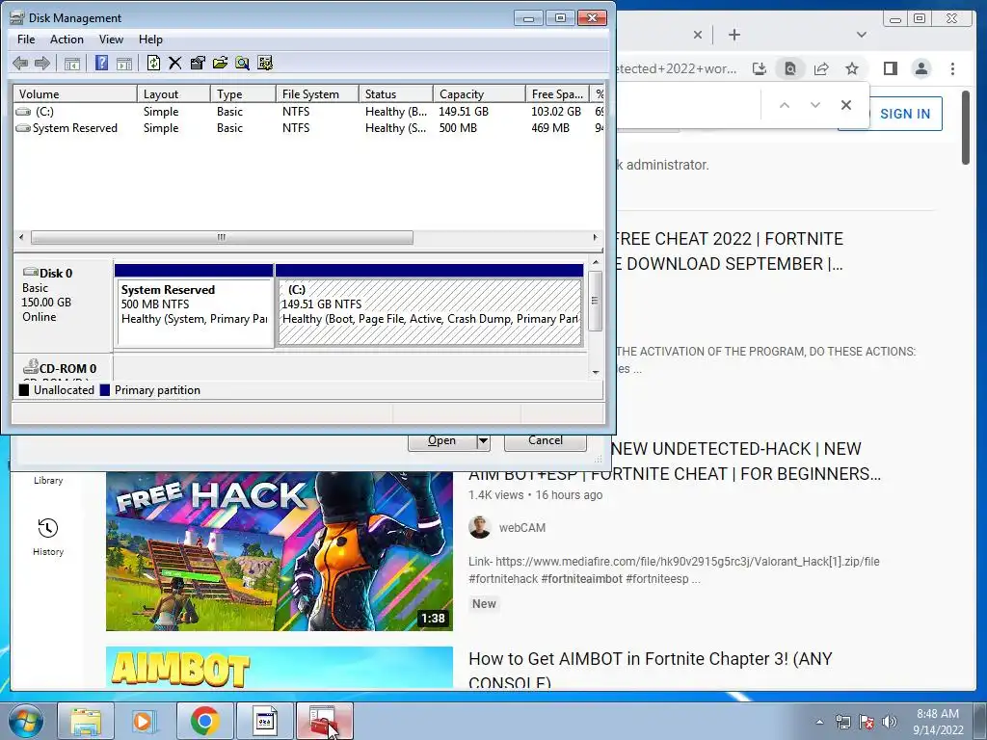
Task: Click the disk pane vertical scrollbar thumb
Action: tap(596, 301)
